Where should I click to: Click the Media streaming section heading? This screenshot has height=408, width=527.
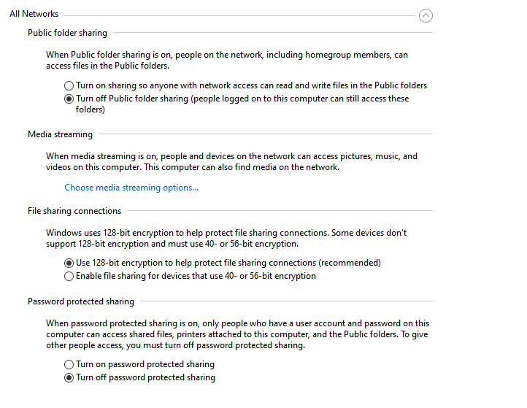pos(60,134)
